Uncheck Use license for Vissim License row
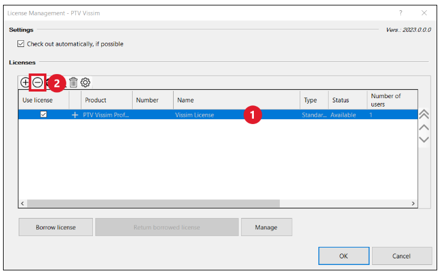This screenshot has width=442, height=274. 43,114
